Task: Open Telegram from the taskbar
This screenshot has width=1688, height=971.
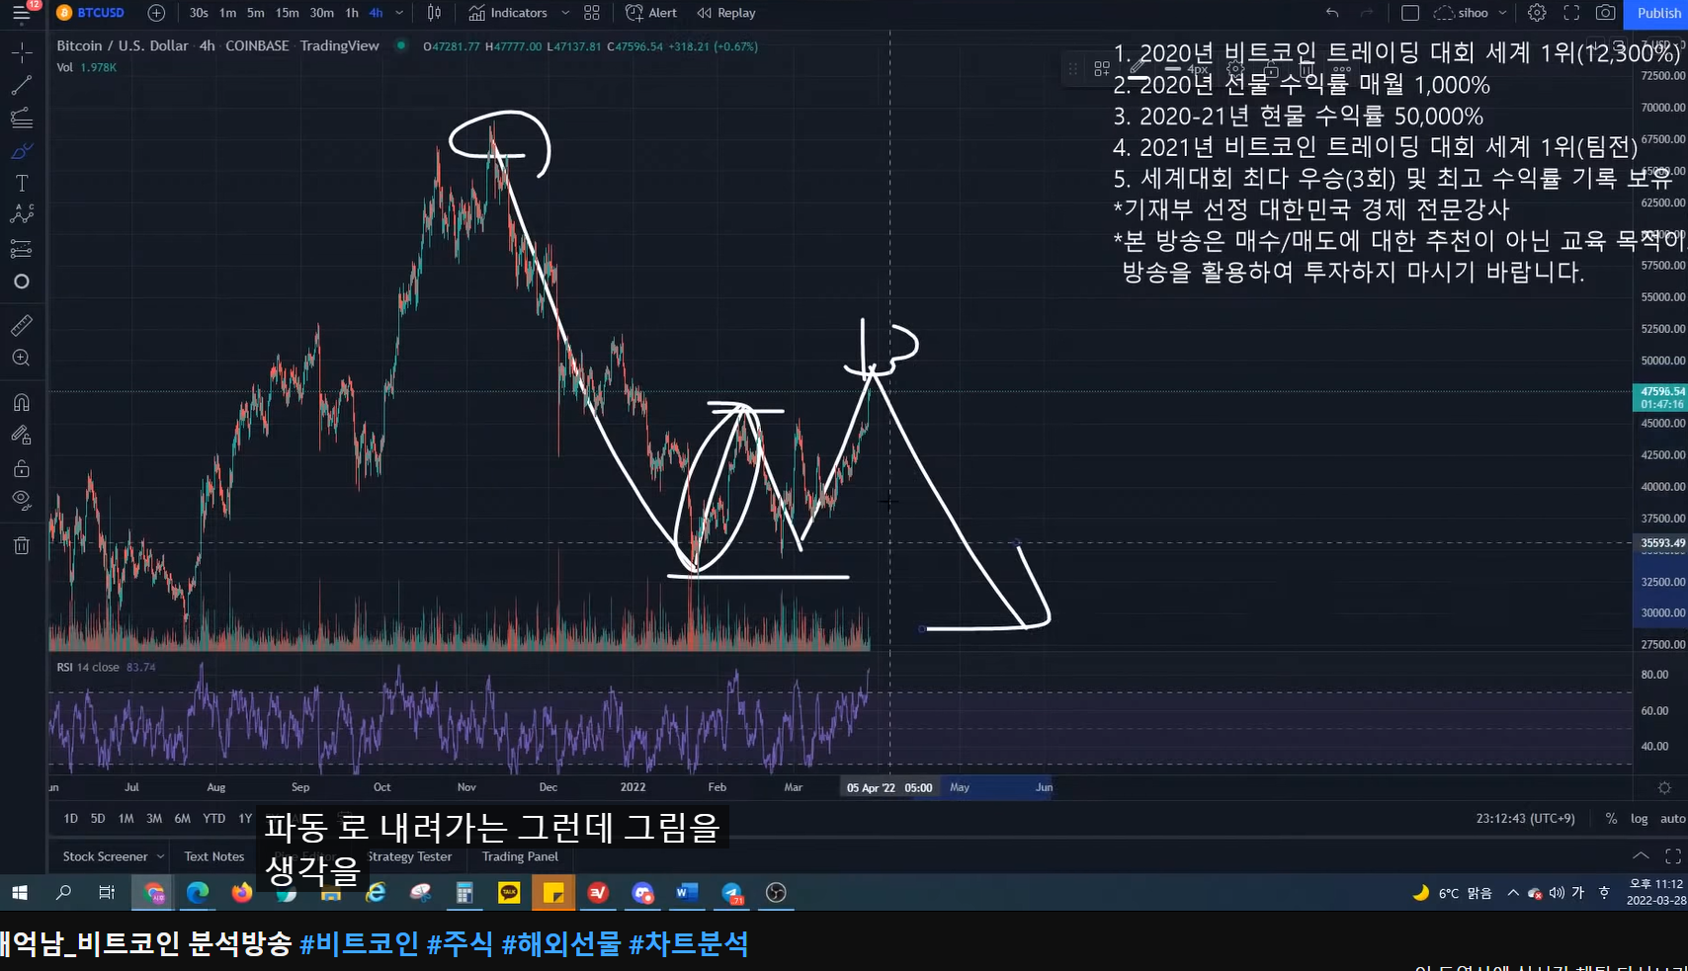Action: coord(732,893)
